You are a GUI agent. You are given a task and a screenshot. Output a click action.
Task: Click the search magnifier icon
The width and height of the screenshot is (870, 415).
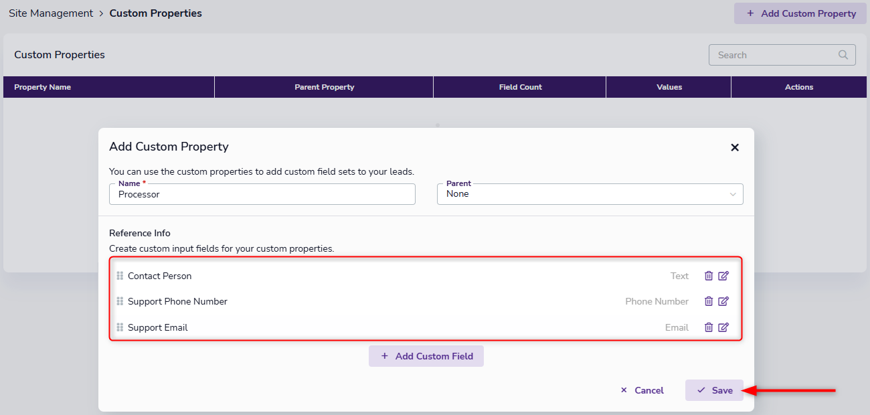[843, 55]
